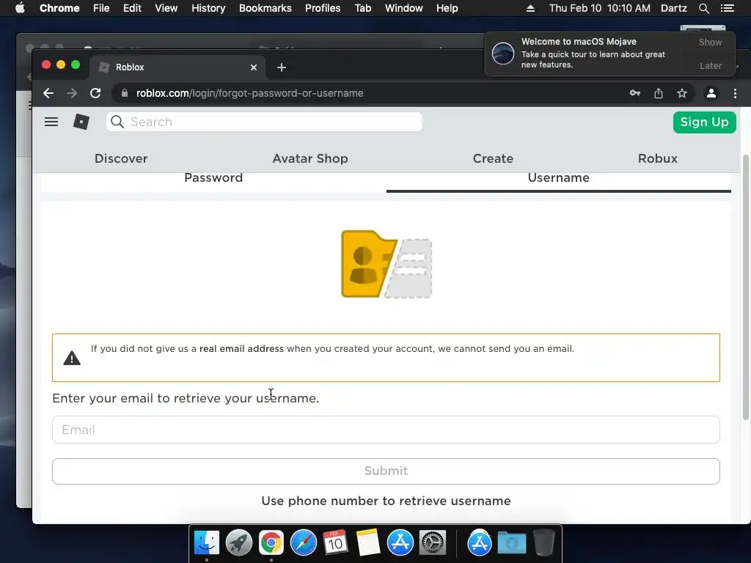Screen dimensions: 751x563
Task: Open Finder from the Dock
Action: 207,543
